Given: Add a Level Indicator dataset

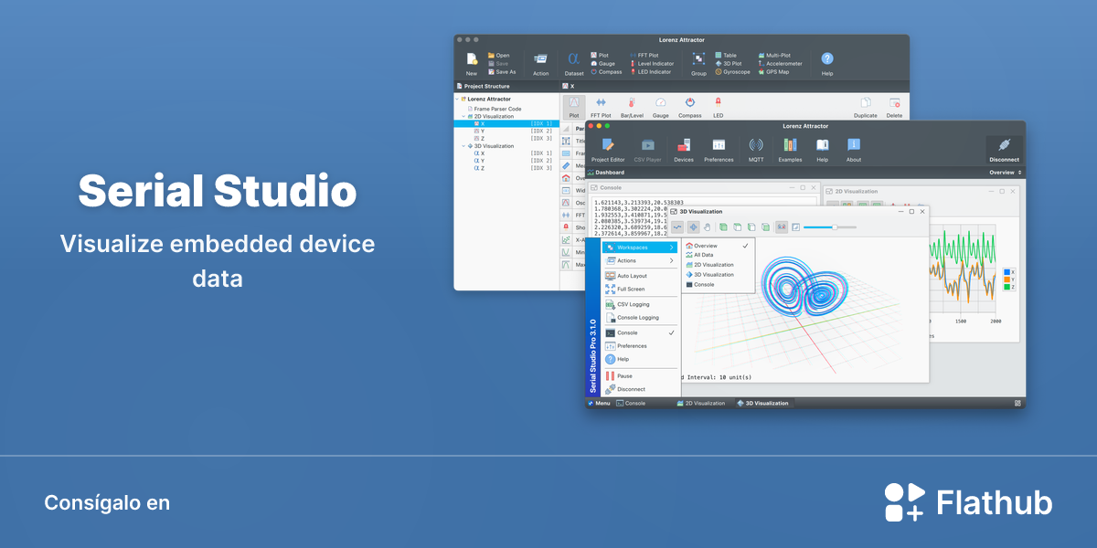Looking at the screenshot, I should (x=651, y=63).
